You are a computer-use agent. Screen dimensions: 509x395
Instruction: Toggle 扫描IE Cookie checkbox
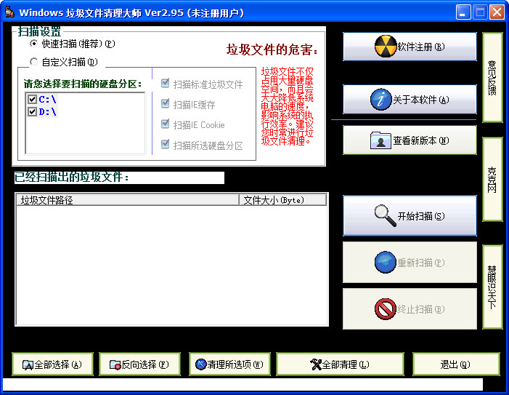point(166,124)
